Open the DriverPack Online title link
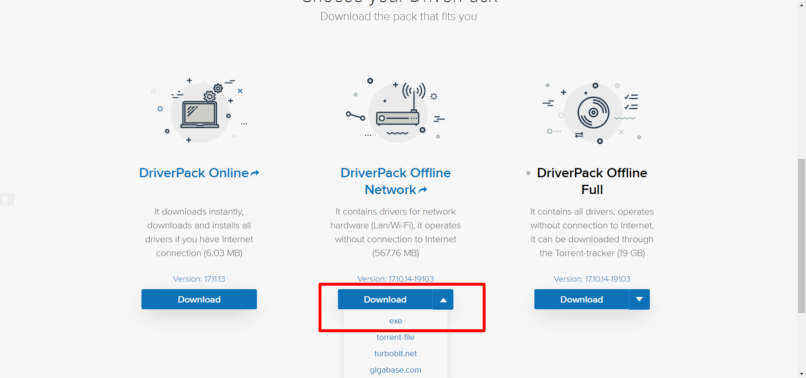The width and height of the screenshot is (806, 378). [x=194, y=173]
